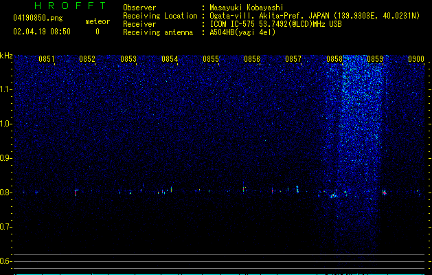Click the 0851 time marker
The height and width of the screenshot is (275, 432).
[47, 59]
